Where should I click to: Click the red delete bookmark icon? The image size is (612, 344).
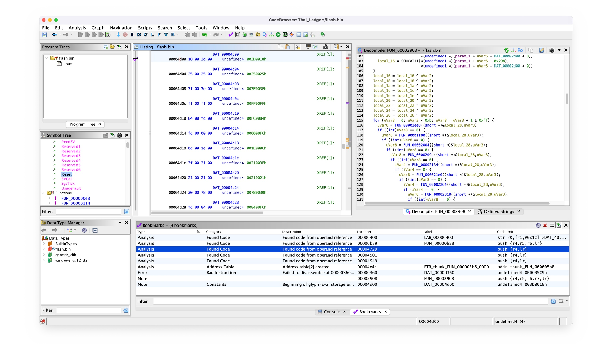pyautogui.click(x=545, y=225)
